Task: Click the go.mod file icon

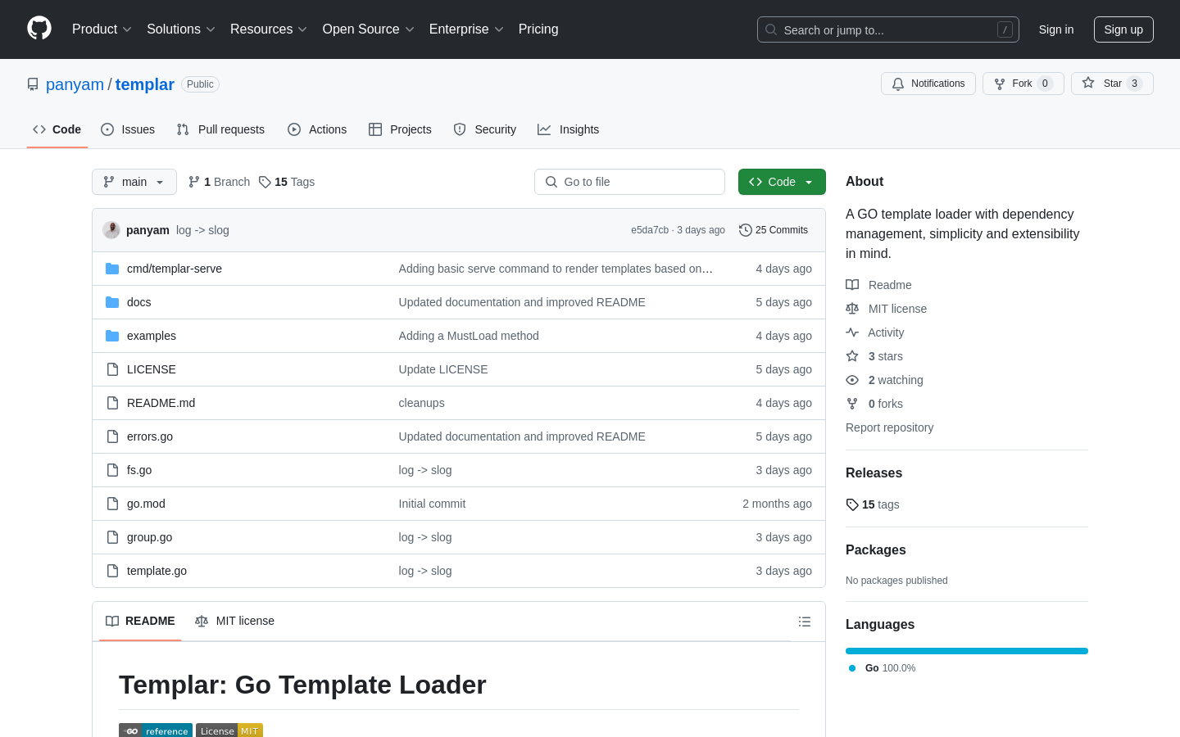Action: pyautogui.click(x=112, y=504)
